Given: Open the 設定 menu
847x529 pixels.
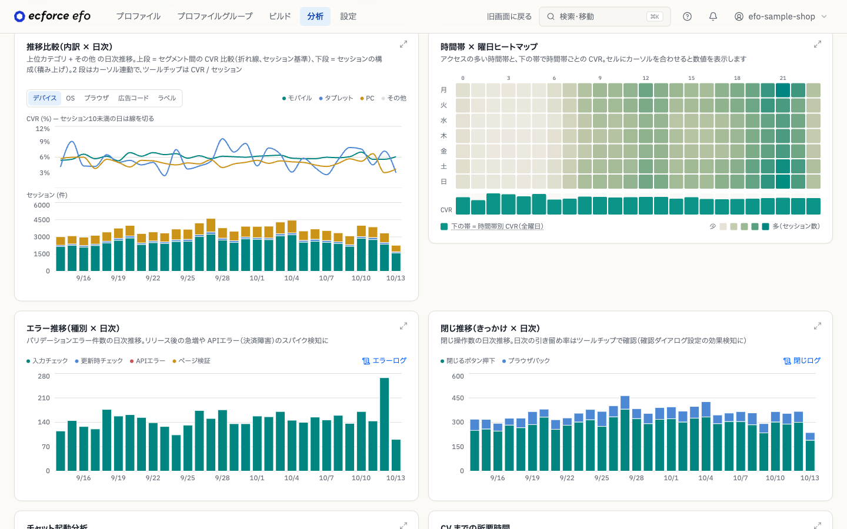Looking at the screenshot, I should (348, 16).
